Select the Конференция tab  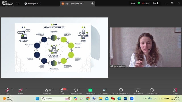click(32, 4)
